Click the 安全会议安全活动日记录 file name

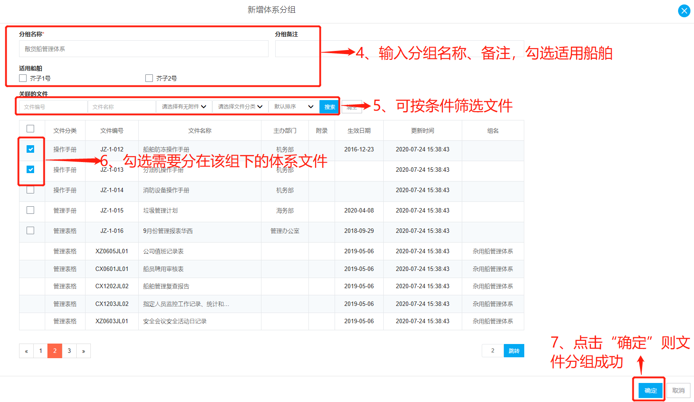tap(175, 321)
